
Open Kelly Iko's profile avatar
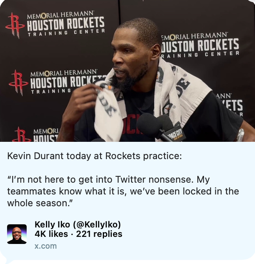pyautogui.click(x=17, y=234)
